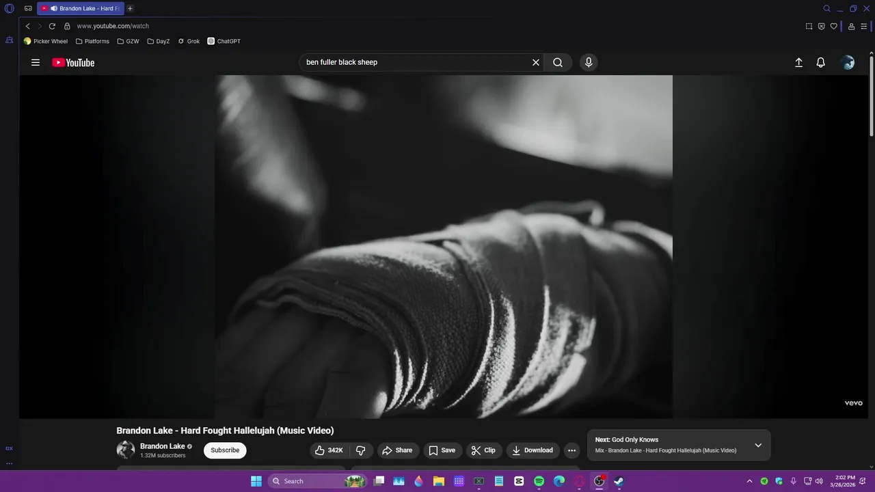Viewport: 875px width, 492px height.
Task: Bookmark page with heart icon
Action: [834, 26]
